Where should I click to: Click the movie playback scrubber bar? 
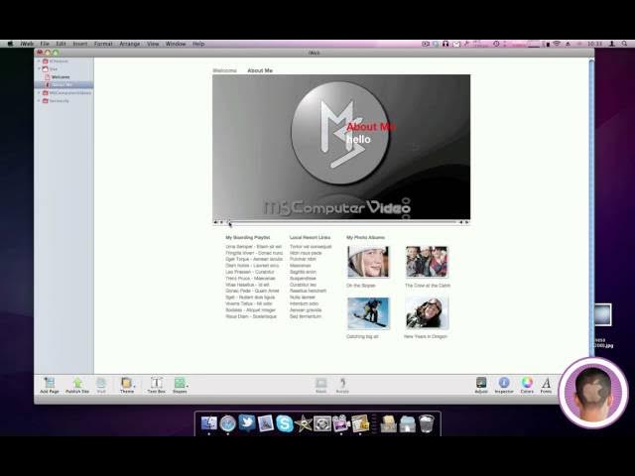coord(342,222)
